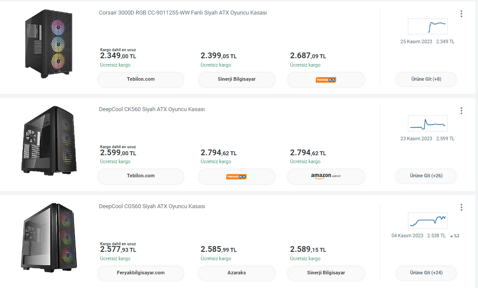
Task: Expand Corsair offers with Ürüne Git (+8)
Action: click(x=426, y=79)
